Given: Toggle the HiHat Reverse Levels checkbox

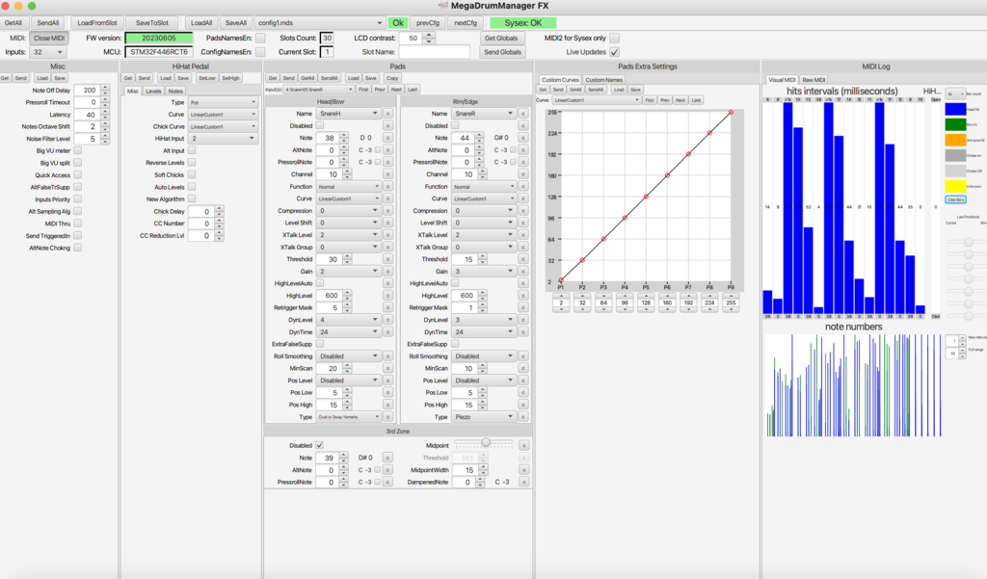Looking at the screenshot, I should click(x=192, y=163).
